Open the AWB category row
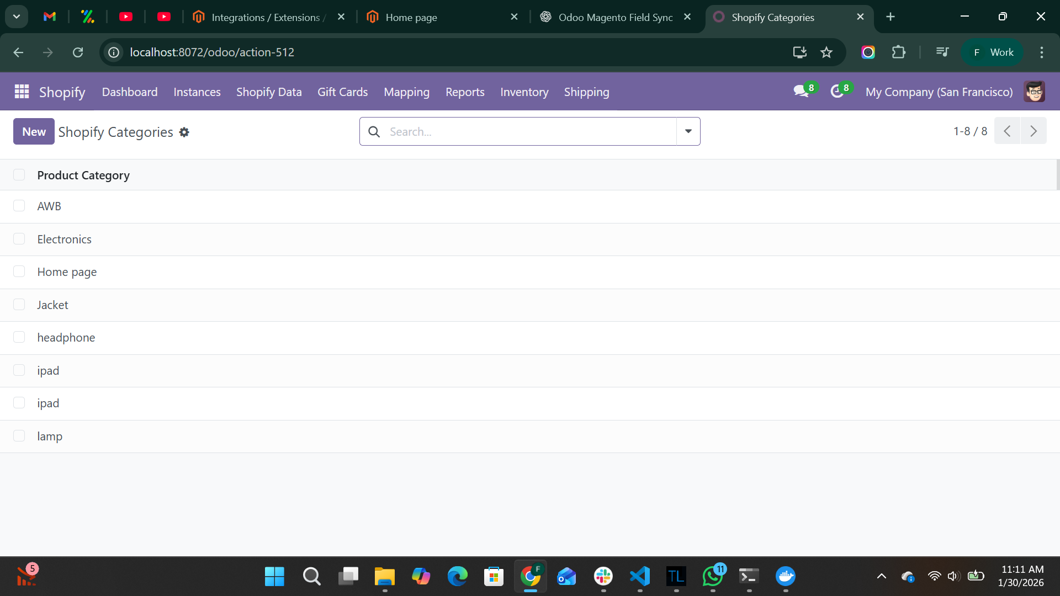Screen dimensions: 1060x596 click(530, 206)
